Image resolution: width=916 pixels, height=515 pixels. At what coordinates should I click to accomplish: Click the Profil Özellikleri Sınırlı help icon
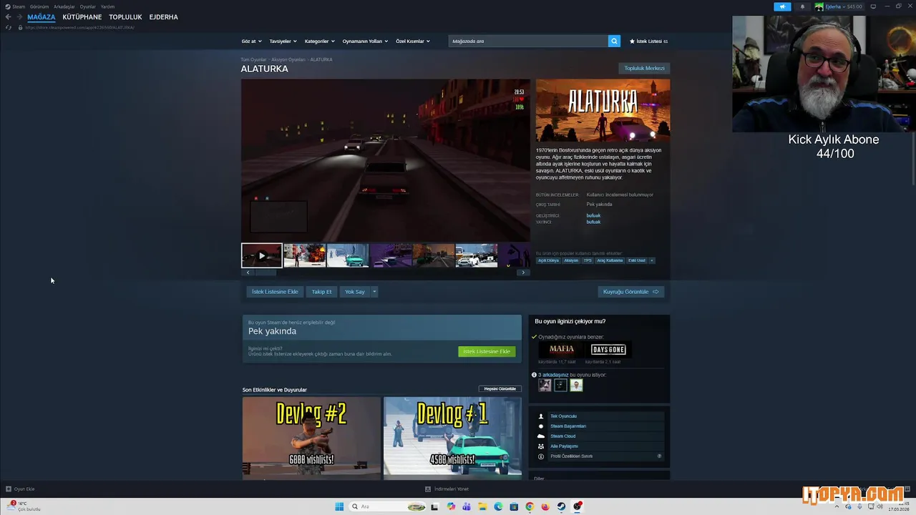coord(659,456)
